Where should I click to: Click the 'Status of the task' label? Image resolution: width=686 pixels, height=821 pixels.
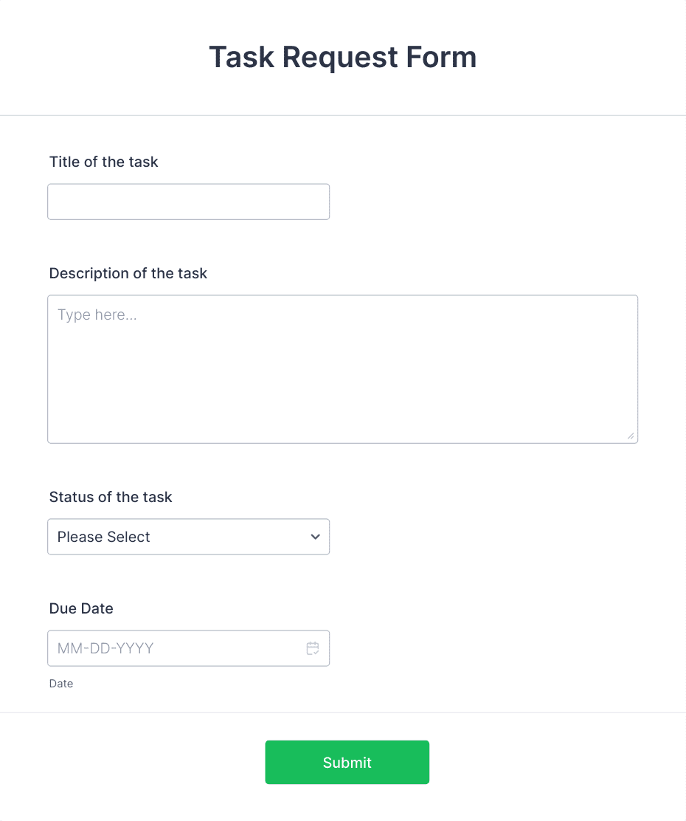coord(110,497)
